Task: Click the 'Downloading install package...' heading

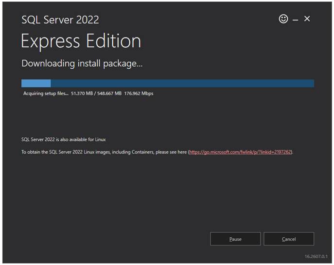Action: coord(82,64)
